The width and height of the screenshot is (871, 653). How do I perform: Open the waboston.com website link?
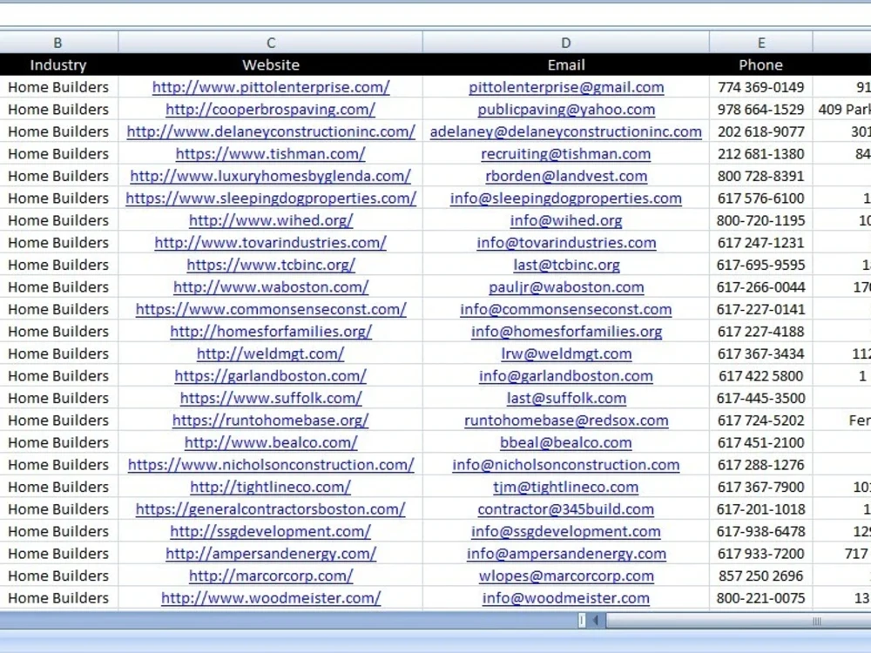tap(271, 287)
